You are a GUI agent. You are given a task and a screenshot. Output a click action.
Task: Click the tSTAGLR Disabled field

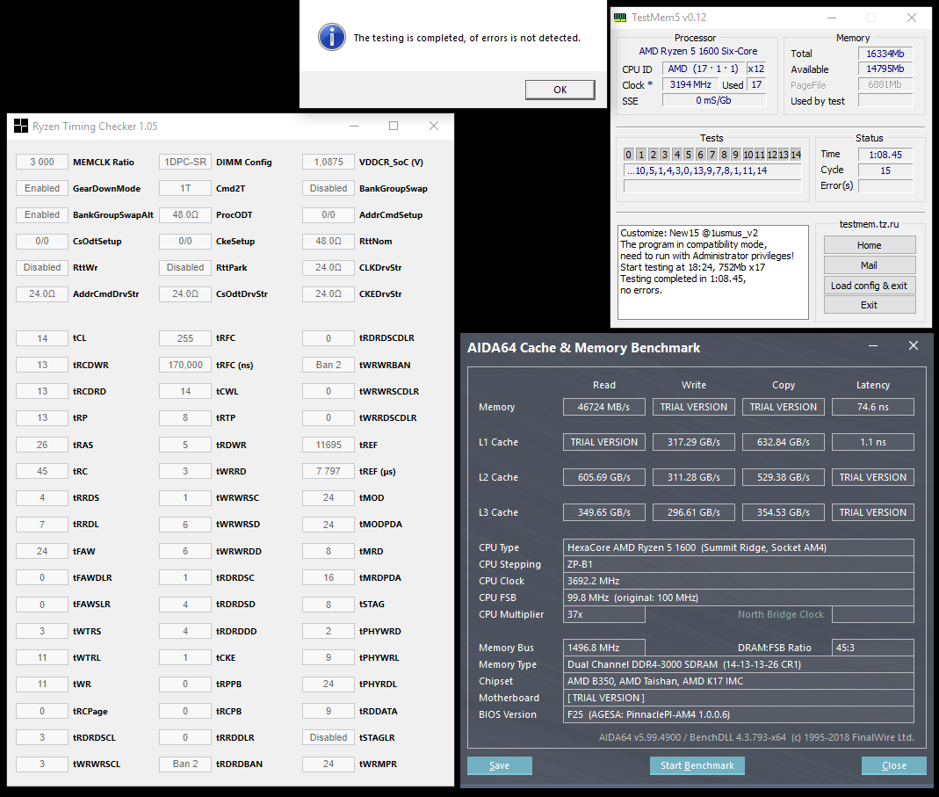coord(329,737)
